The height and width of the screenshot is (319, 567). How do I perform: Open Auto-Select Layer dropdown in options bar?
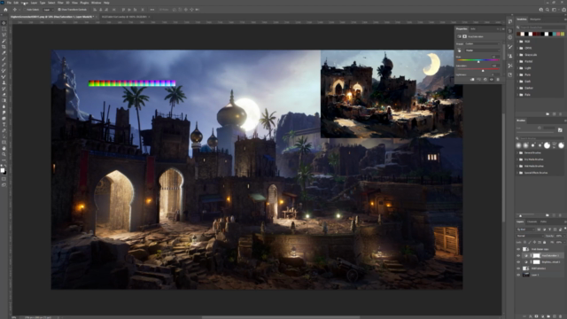coord(49,10)
